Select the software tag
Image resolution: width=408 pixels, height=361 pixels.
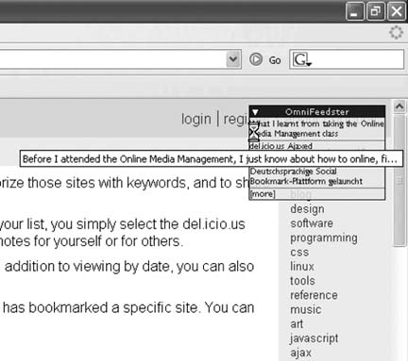point(312,223)
